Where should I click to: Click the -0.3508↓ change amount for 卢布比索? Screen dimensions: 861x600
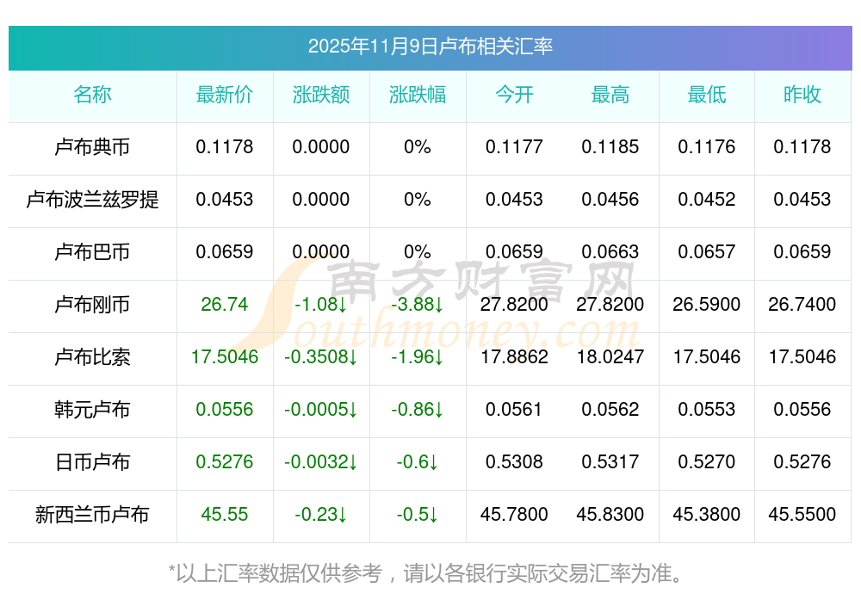coord(321,357)
